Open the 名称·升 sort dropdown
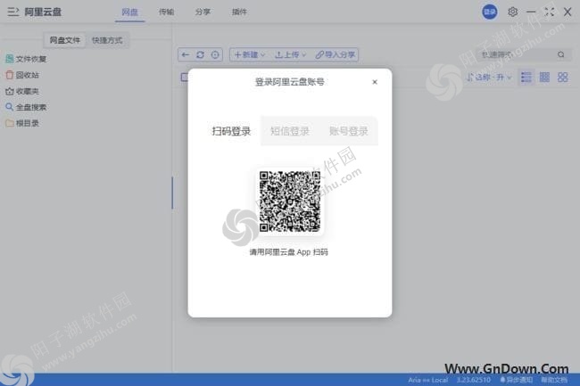Viewport: 580px width, 386px height. 489,78
